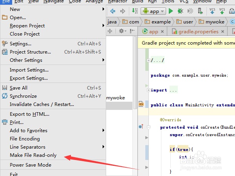
Task: Click the Print printer icon
Action: tap(5, 122)
